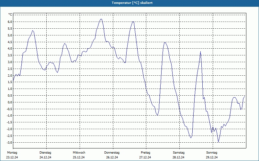Click the 'Sonntag' day label
The width and height of the screenshot is (259, 161).
click(x=212, y=153)
